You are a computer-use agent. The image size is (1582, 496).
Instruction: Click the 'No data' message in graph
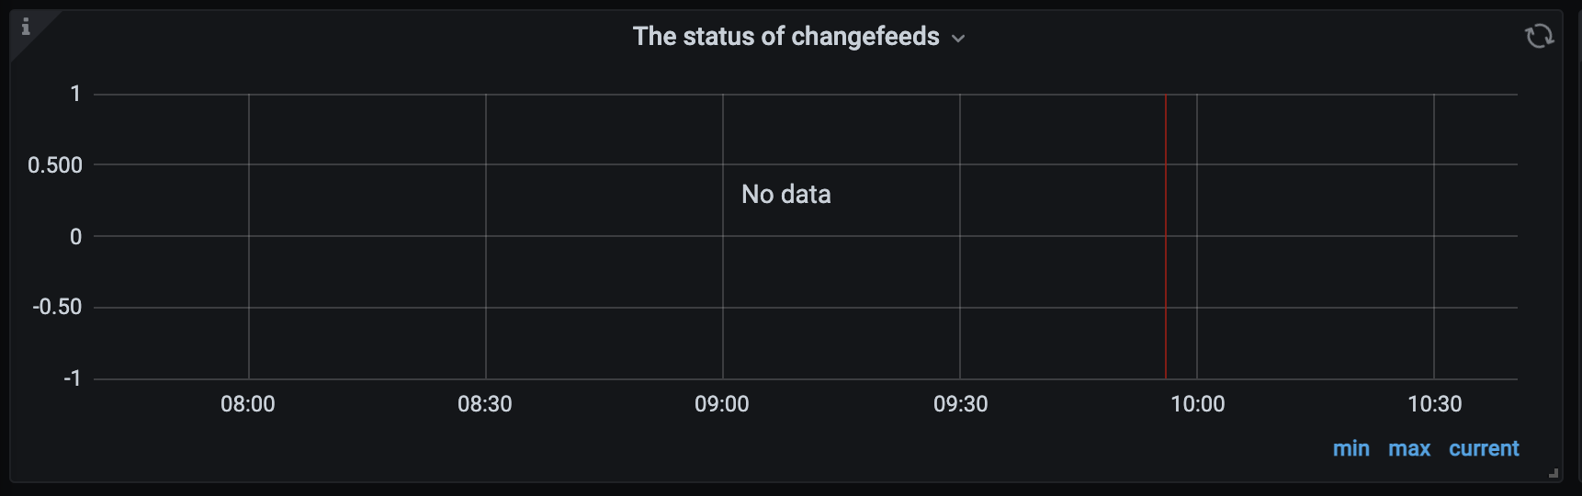pyautogui.click(x=785, y=194)
